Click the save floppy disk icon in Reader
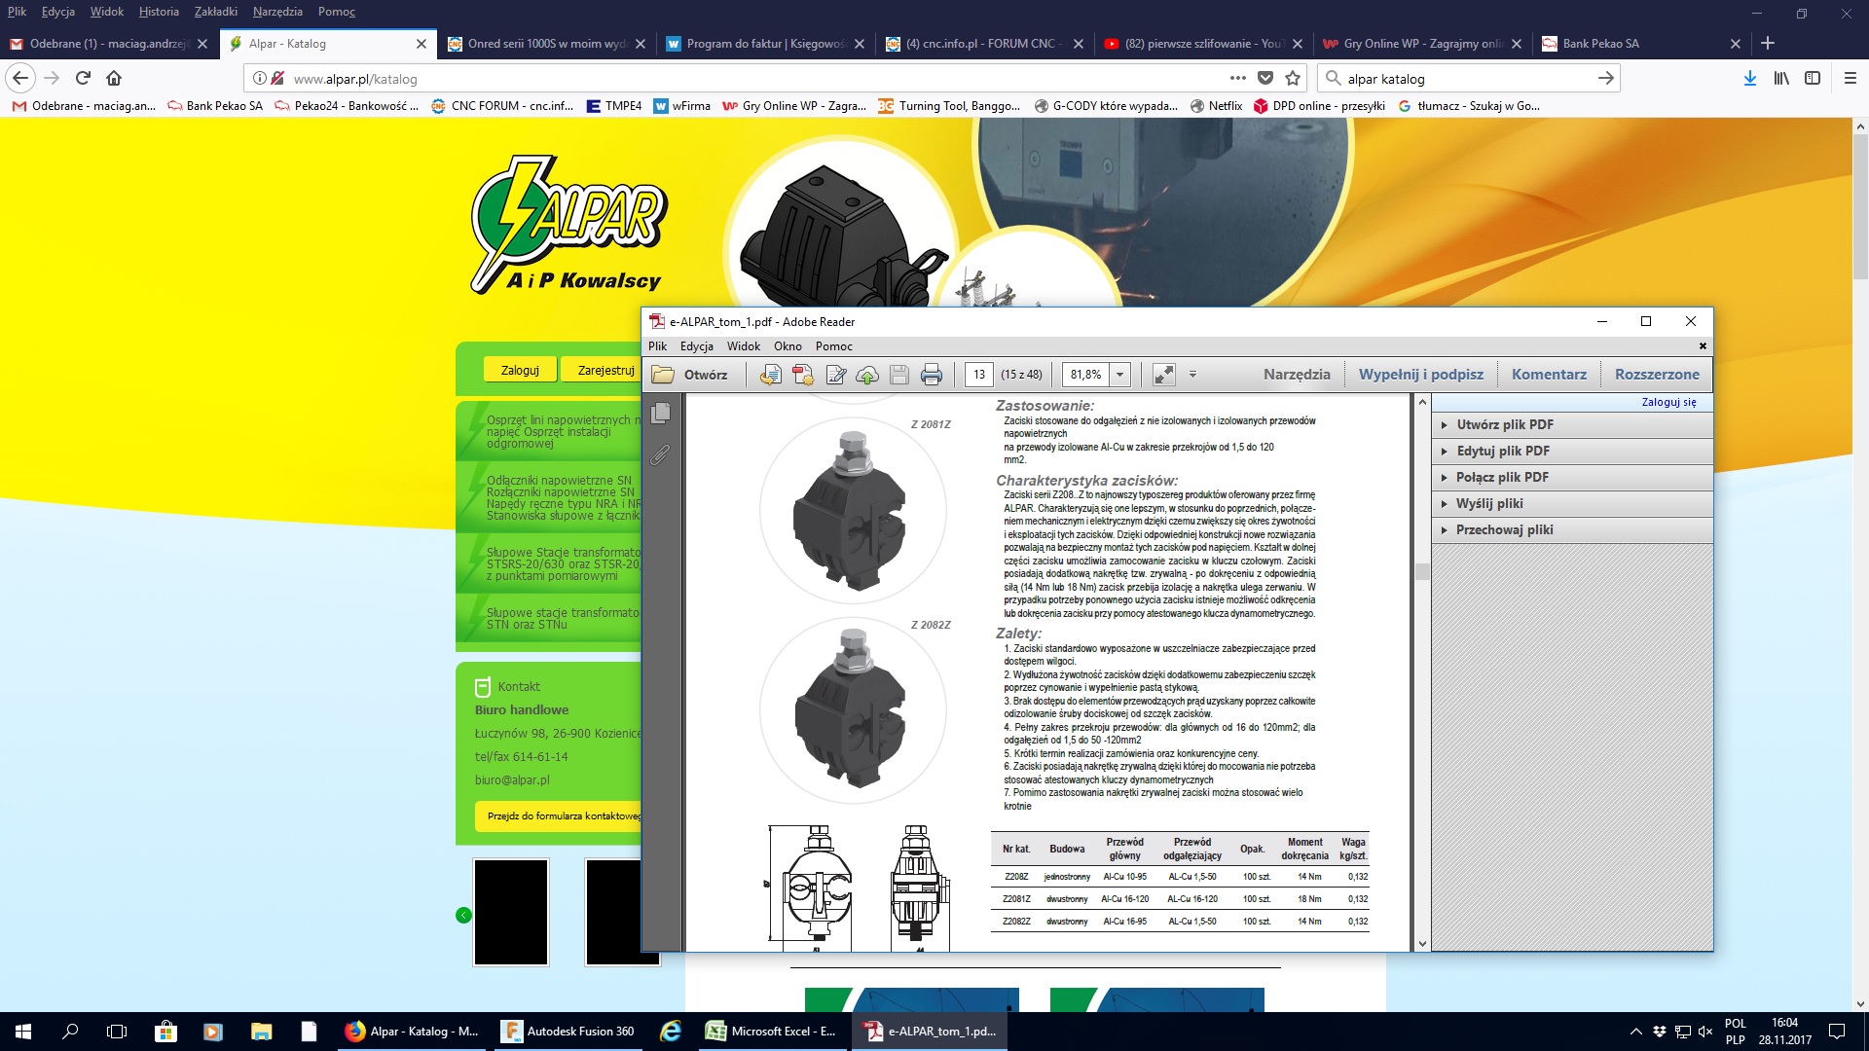The width and height of the screenshot is (1869, 1051). [x=899, y=375]
